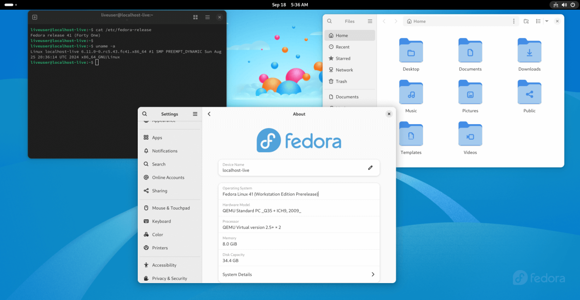Click the Accessibility icon in Settings sidebar
The width and height of the screenshot is (580, 300).
point(146,265)
